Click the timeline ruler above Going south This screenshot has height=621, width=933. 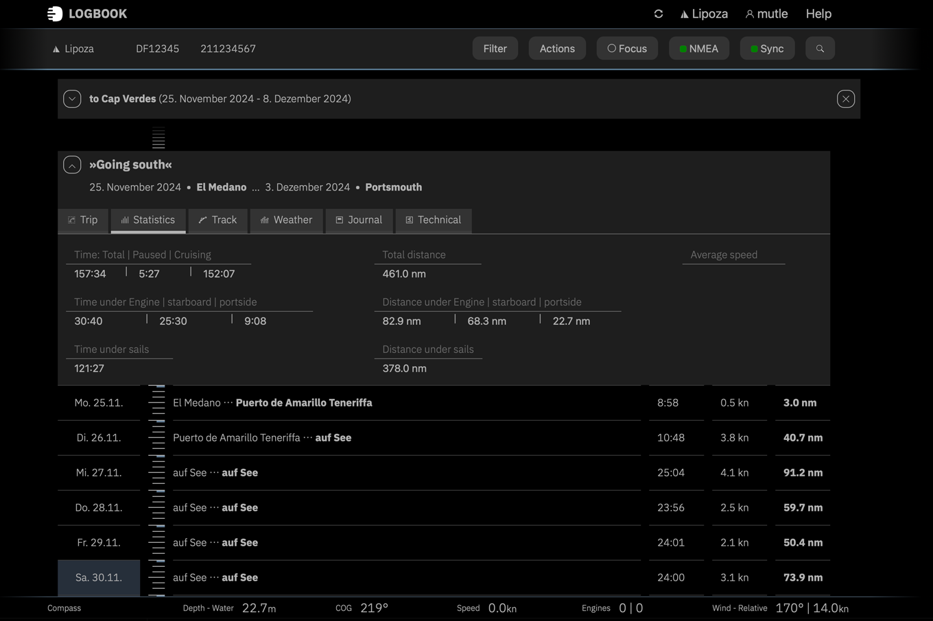pos(158,138)
